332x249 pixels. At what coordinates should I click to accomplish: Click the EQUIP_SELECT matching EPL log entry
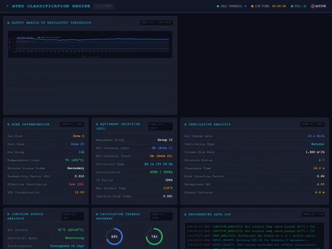click(x=248, y=240)
